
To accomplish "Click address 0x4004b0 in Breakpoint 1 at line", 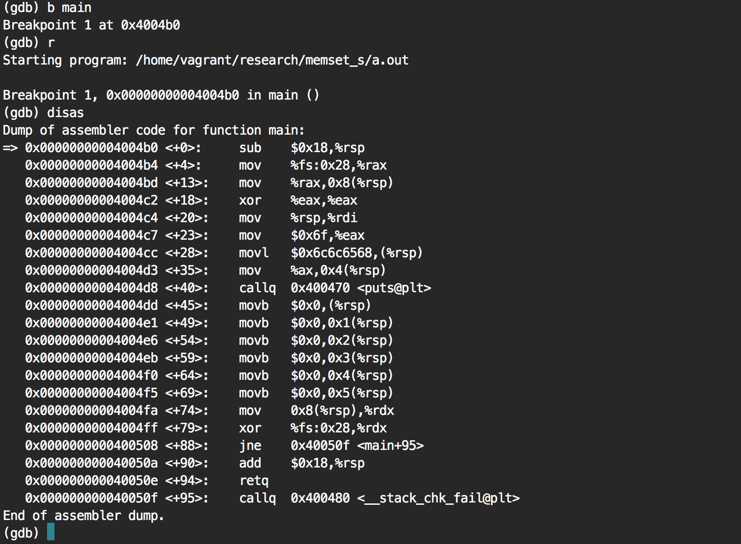I will pyautogui.click(x=150, y=25).
